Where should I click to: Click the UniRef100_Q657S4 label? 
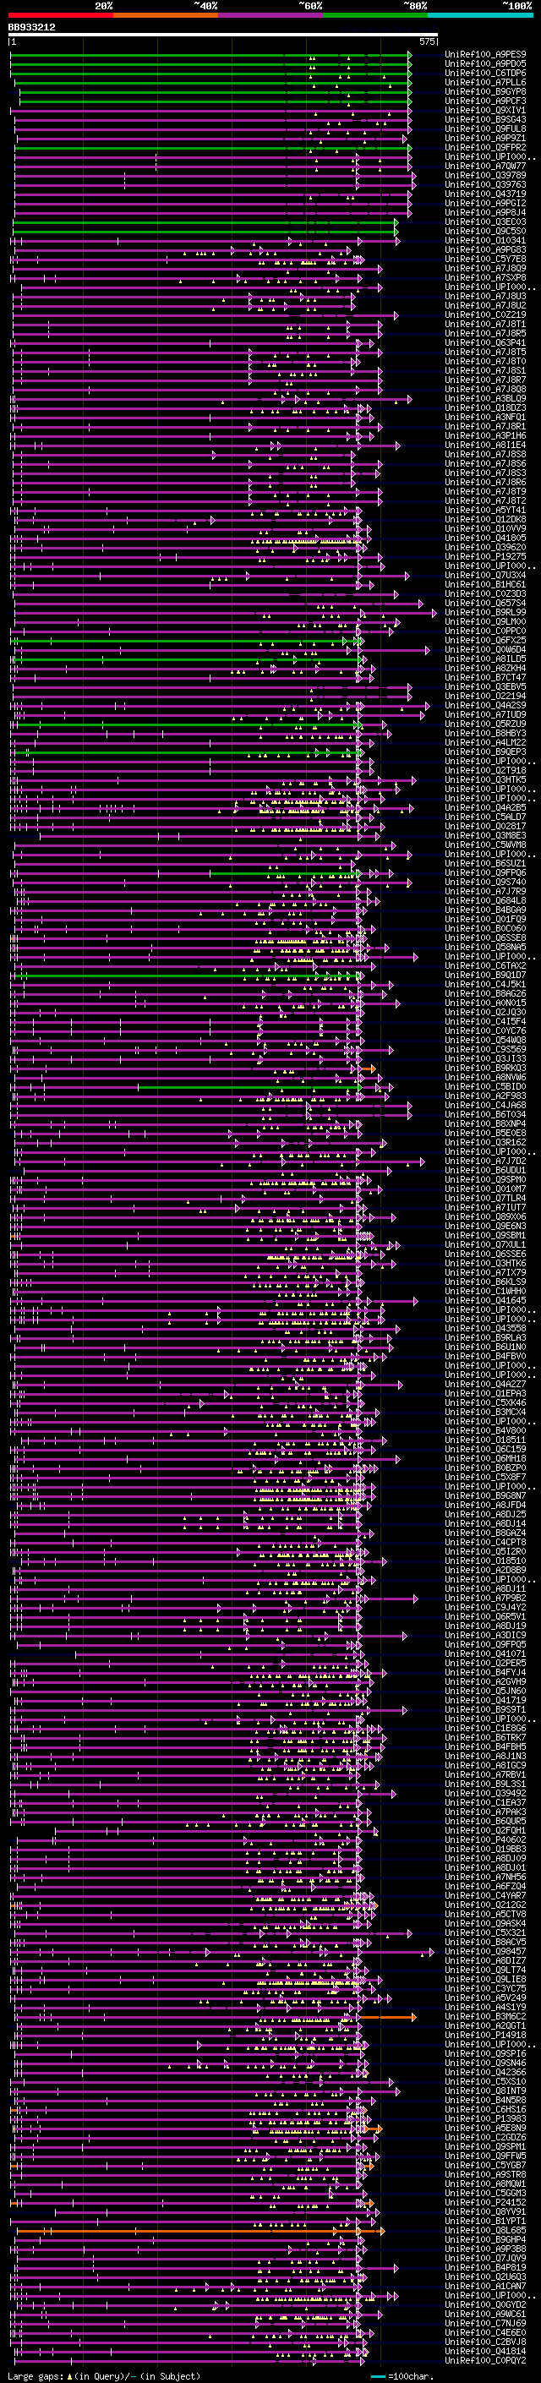484,604
